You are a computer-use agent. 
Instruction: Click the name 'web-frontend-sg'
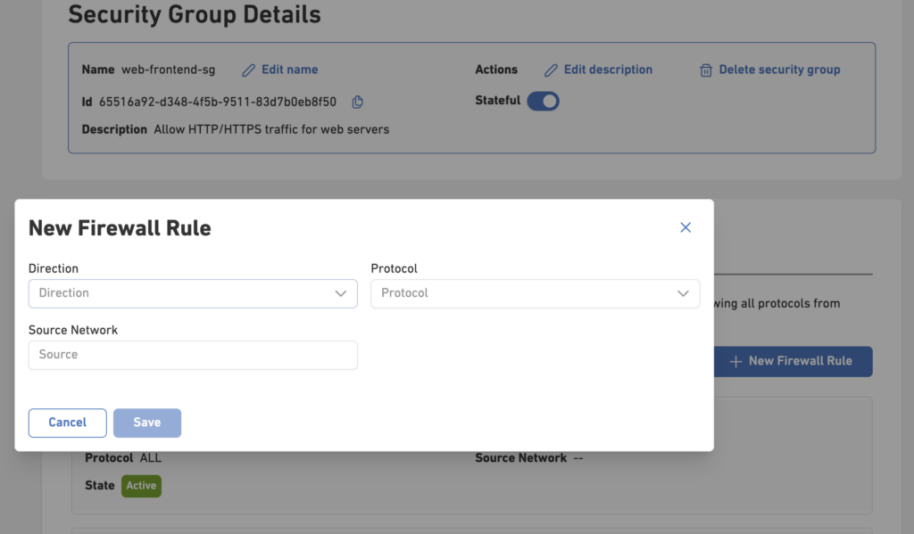168,70
